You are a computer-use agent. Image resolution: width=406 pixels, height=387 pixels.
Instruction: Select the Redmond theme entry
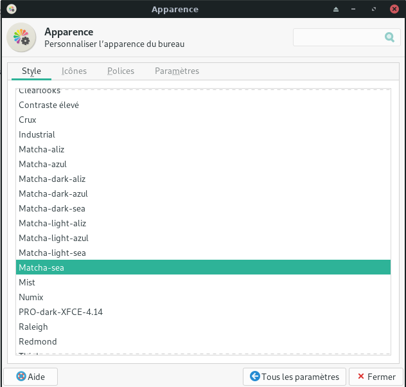[x=37, y=341]
